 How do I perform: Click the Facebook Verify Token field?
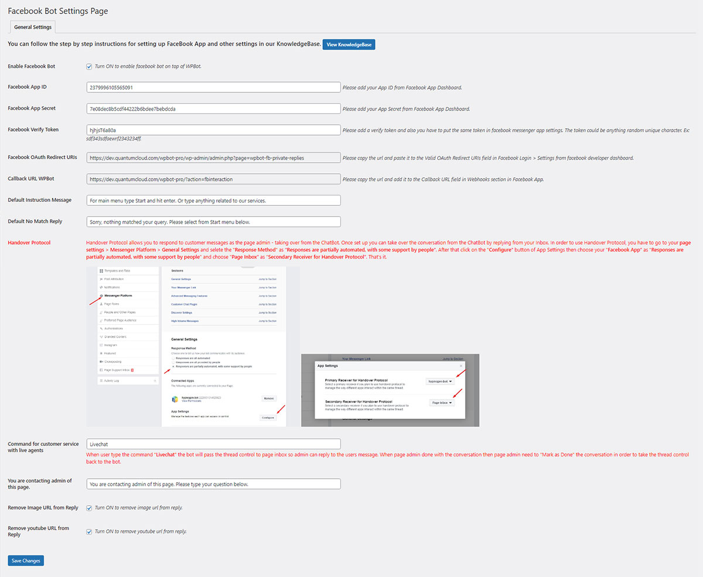tap(213, 130)
